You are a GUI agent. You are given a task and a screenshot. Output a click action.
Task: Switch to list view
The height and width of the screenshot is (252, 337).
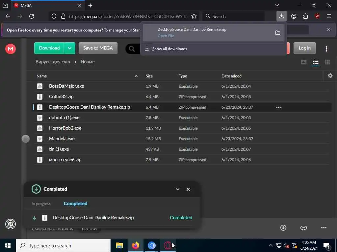pyautogui.click(x=315, y=62)
